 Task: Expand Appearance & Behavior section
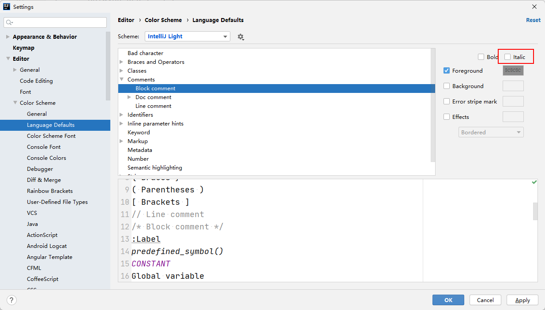[8, 37]
